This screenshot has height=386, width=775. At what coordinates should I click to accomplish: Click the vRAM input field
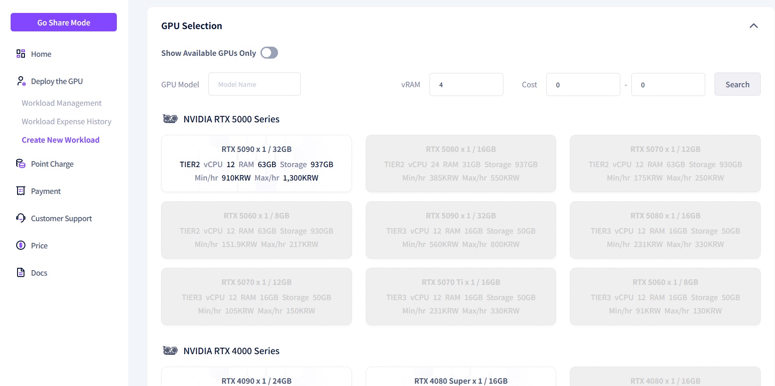(x=466, y=85)
